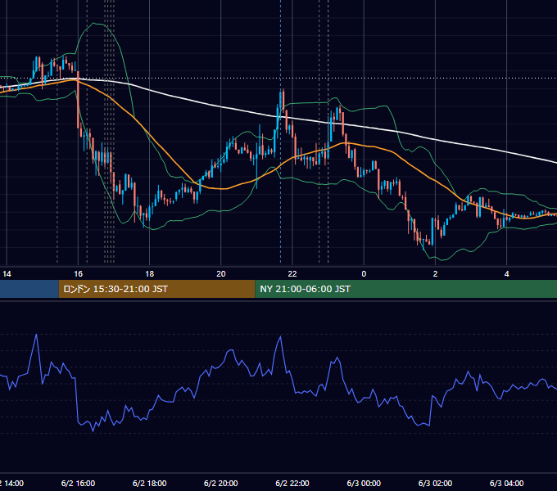The width and height of the screenshot is (557, 491).
Task: Click the 14 hour label on upper axis
Action: tap(7, 274)
